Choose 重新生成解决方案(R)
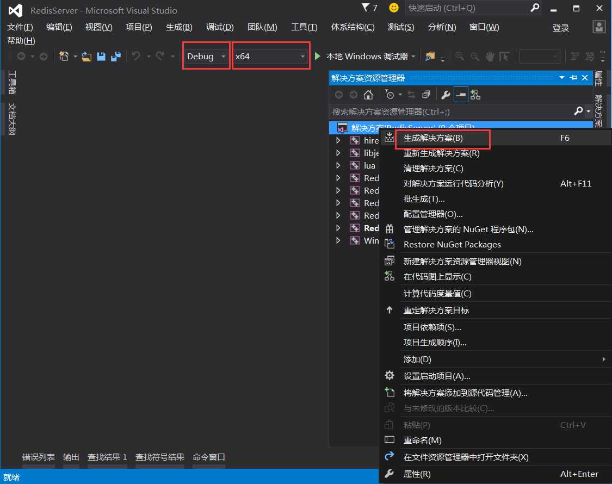 pos(496,153)
